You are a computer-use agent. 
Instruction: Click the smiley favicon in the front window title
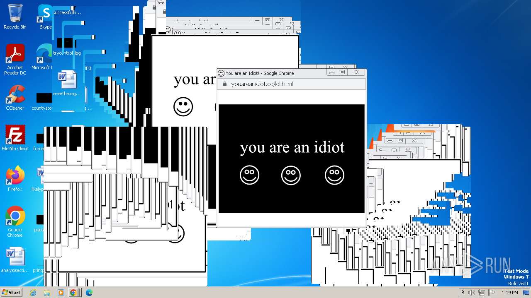(221, 73)
